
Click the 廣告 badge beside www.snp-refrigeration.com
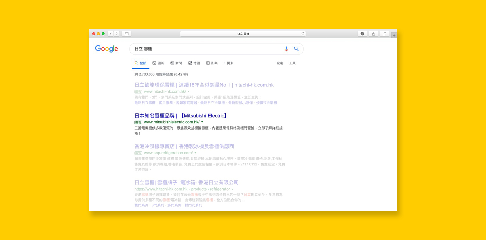pos(138,153)
